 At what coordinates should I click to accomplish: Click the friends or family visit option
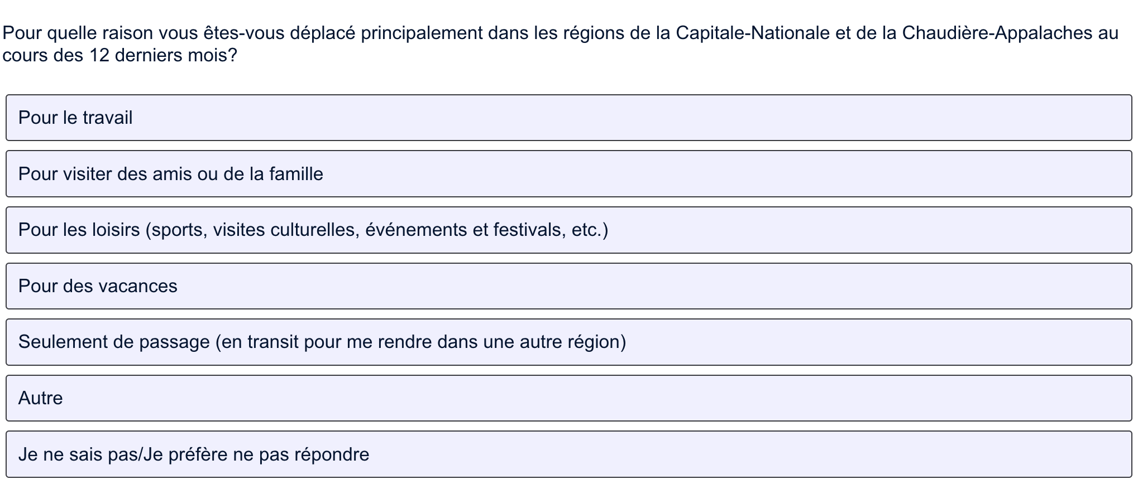click(x=568, y=174)
